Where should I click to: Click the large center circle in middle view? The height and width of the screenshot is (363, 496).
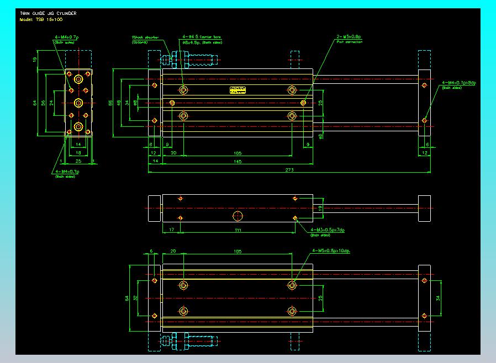point(238,216)
